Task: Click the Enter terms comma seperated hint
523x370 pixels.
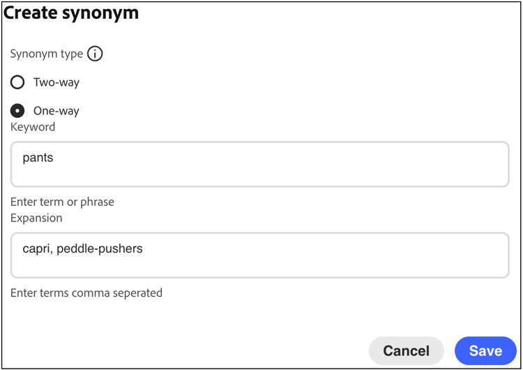Action: pyautogui.click(x=86, y=293)
